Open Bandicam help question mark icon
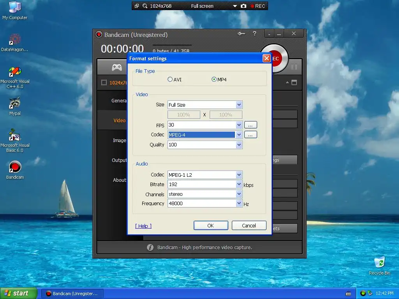The height and width of the screenshot is (299, 399). click(x=254, y=33)
